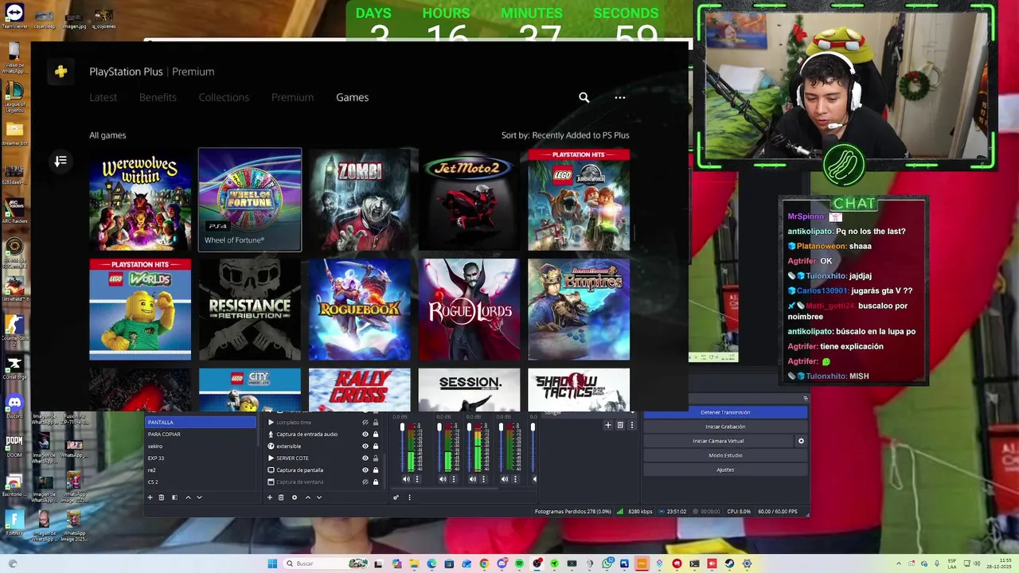The width and height of the screenshot is (1019, 573).
Task: Open audio mixer options three-dot menu
Action: coord(409,497)
